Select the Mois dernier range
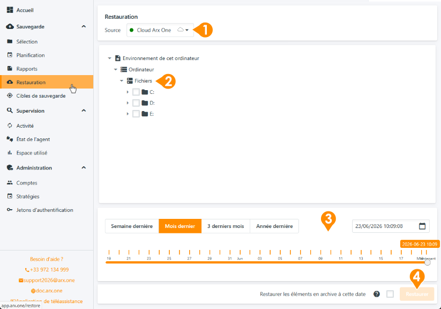441x309 pixels. 180,226
